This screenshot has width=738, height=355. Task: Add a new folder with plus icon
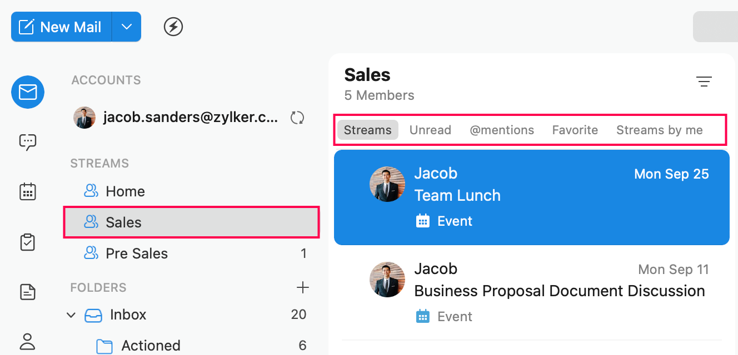[x=302, y=287]
